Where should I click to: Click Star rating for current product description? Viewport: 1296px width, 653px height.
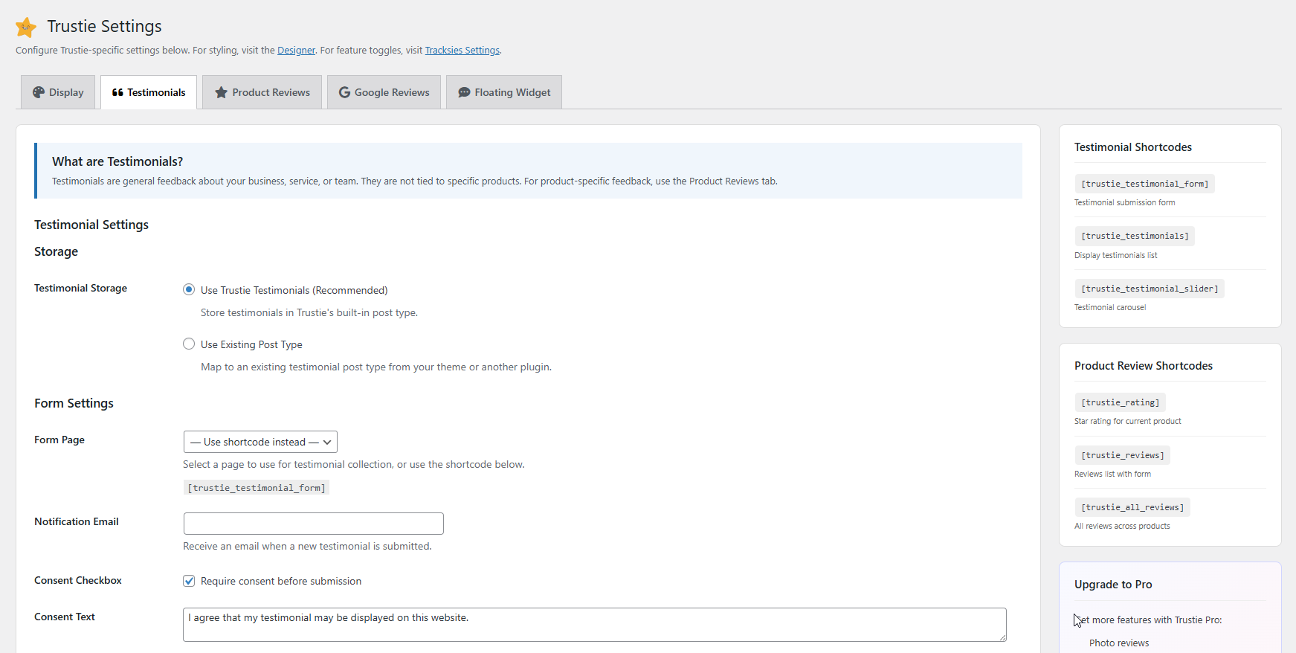point(1128,421)
